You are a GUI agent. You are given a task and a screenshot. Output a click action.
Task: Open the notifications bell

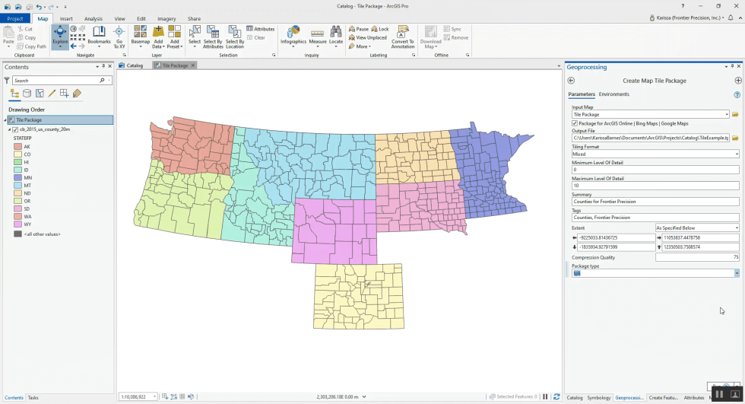click(731, 17)
